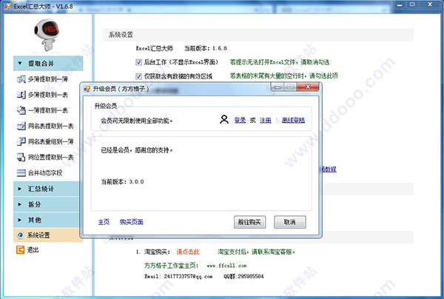Open the 购买页面 link
Image resolution: width=444 pixels, height=299 pixels.
click(x=132, y=222)
